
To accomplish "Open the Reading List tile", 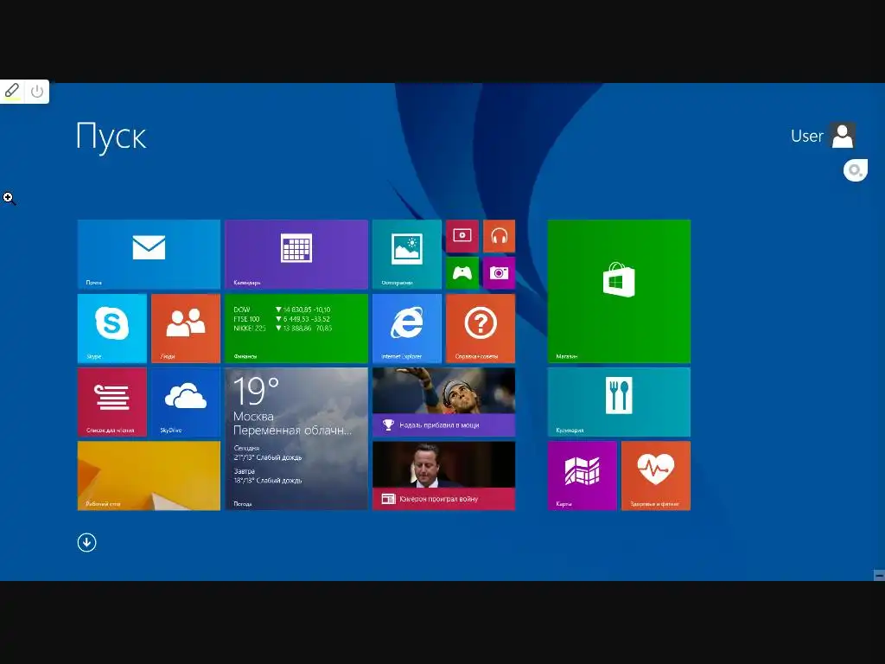I will pos(112,402).
